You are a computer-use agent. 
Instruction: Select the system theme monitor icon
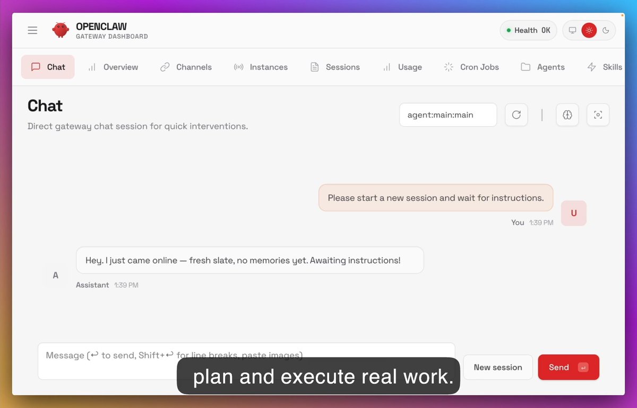point(572,30)
